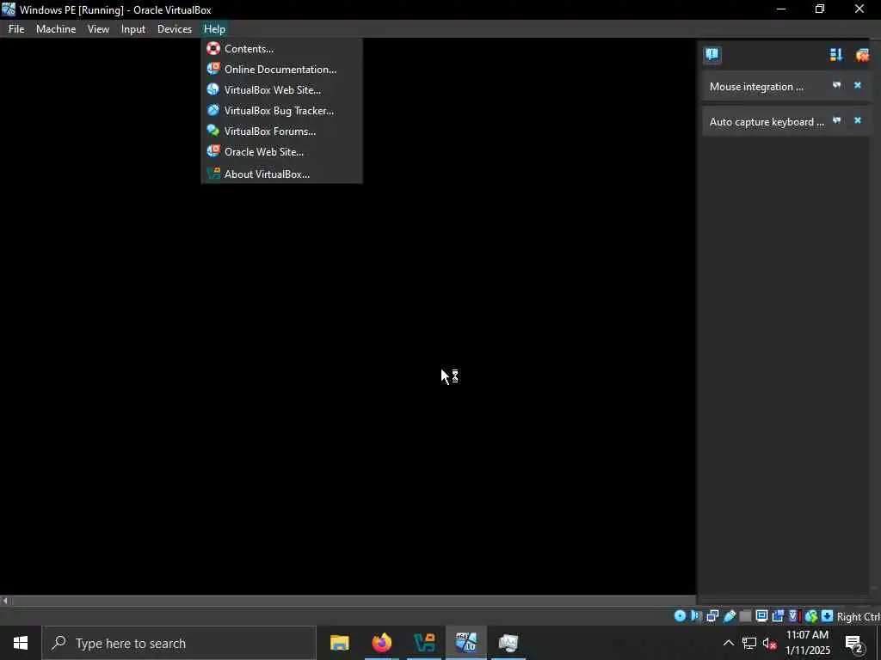Minimize the Windows PE VM window

click(780, 9)
